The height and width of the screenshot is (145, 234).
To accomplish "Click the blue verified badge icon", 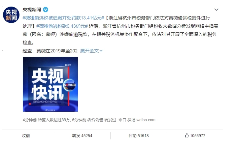I will pyautogui.click(x=46, y=10).
